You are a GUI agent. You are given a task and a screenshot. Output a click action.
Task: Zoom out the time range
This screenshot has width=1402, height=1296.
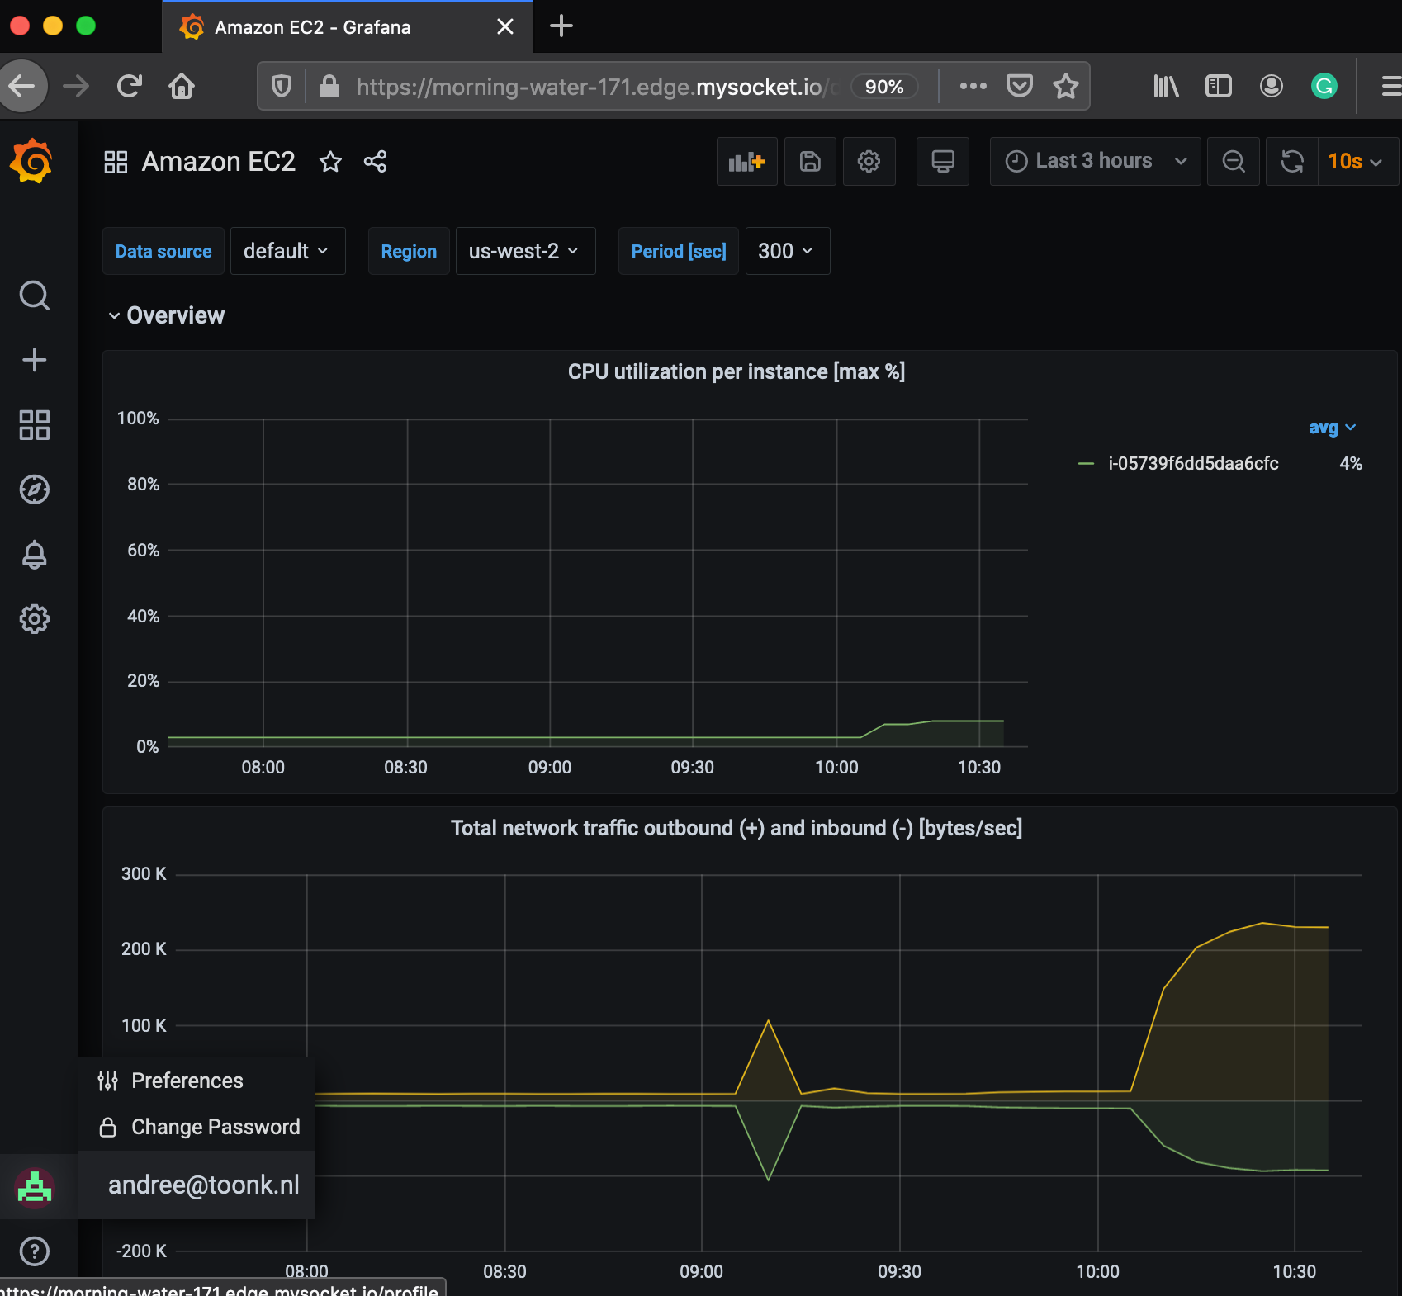(1233, 161)
